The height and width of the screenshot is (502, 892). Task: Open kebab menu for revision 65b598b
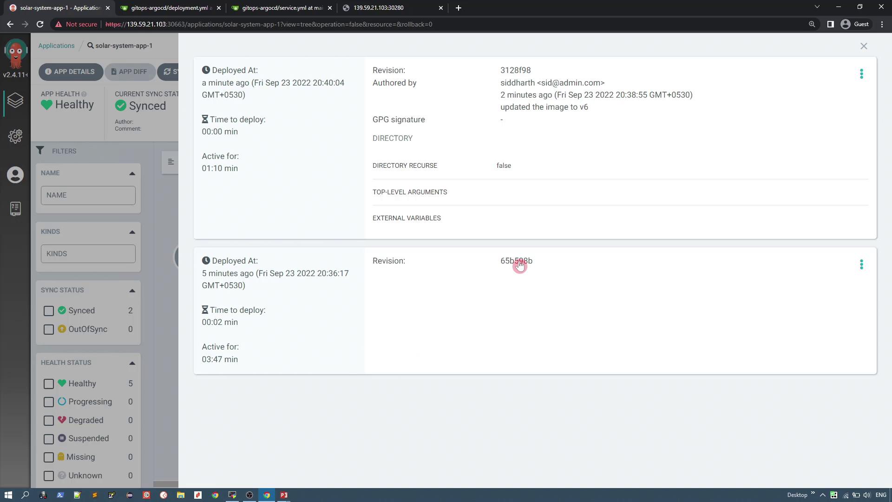(x=861, y=264)
